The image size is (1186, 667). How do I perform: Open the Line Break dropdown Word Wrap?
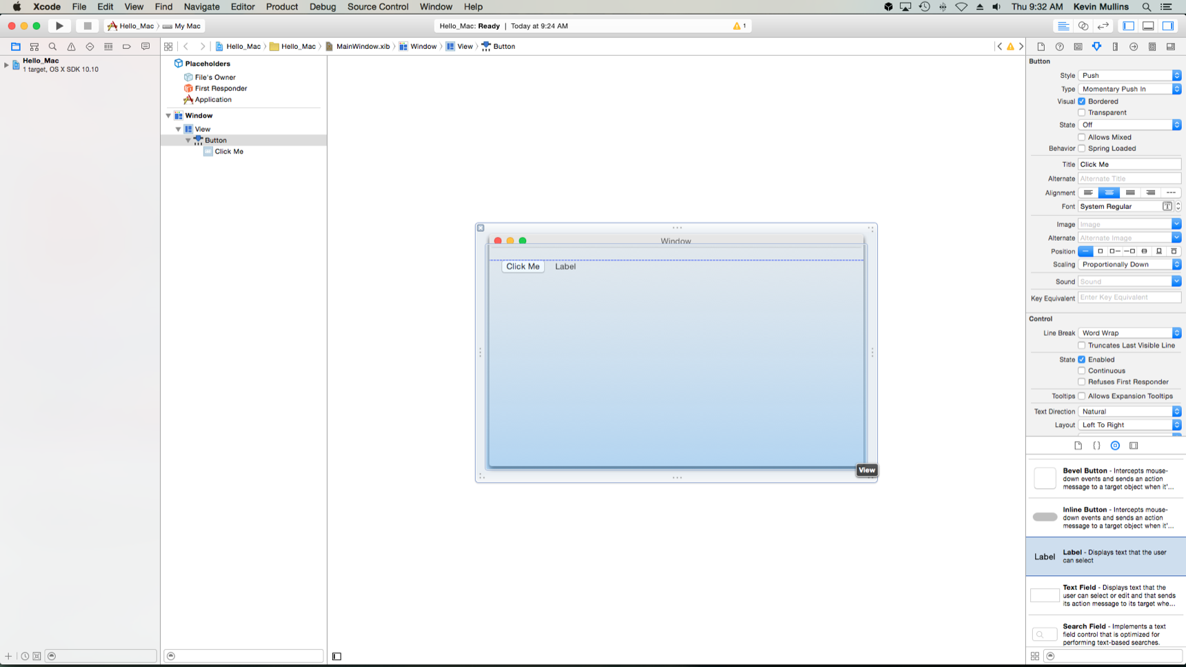[x=1129, y=332]
